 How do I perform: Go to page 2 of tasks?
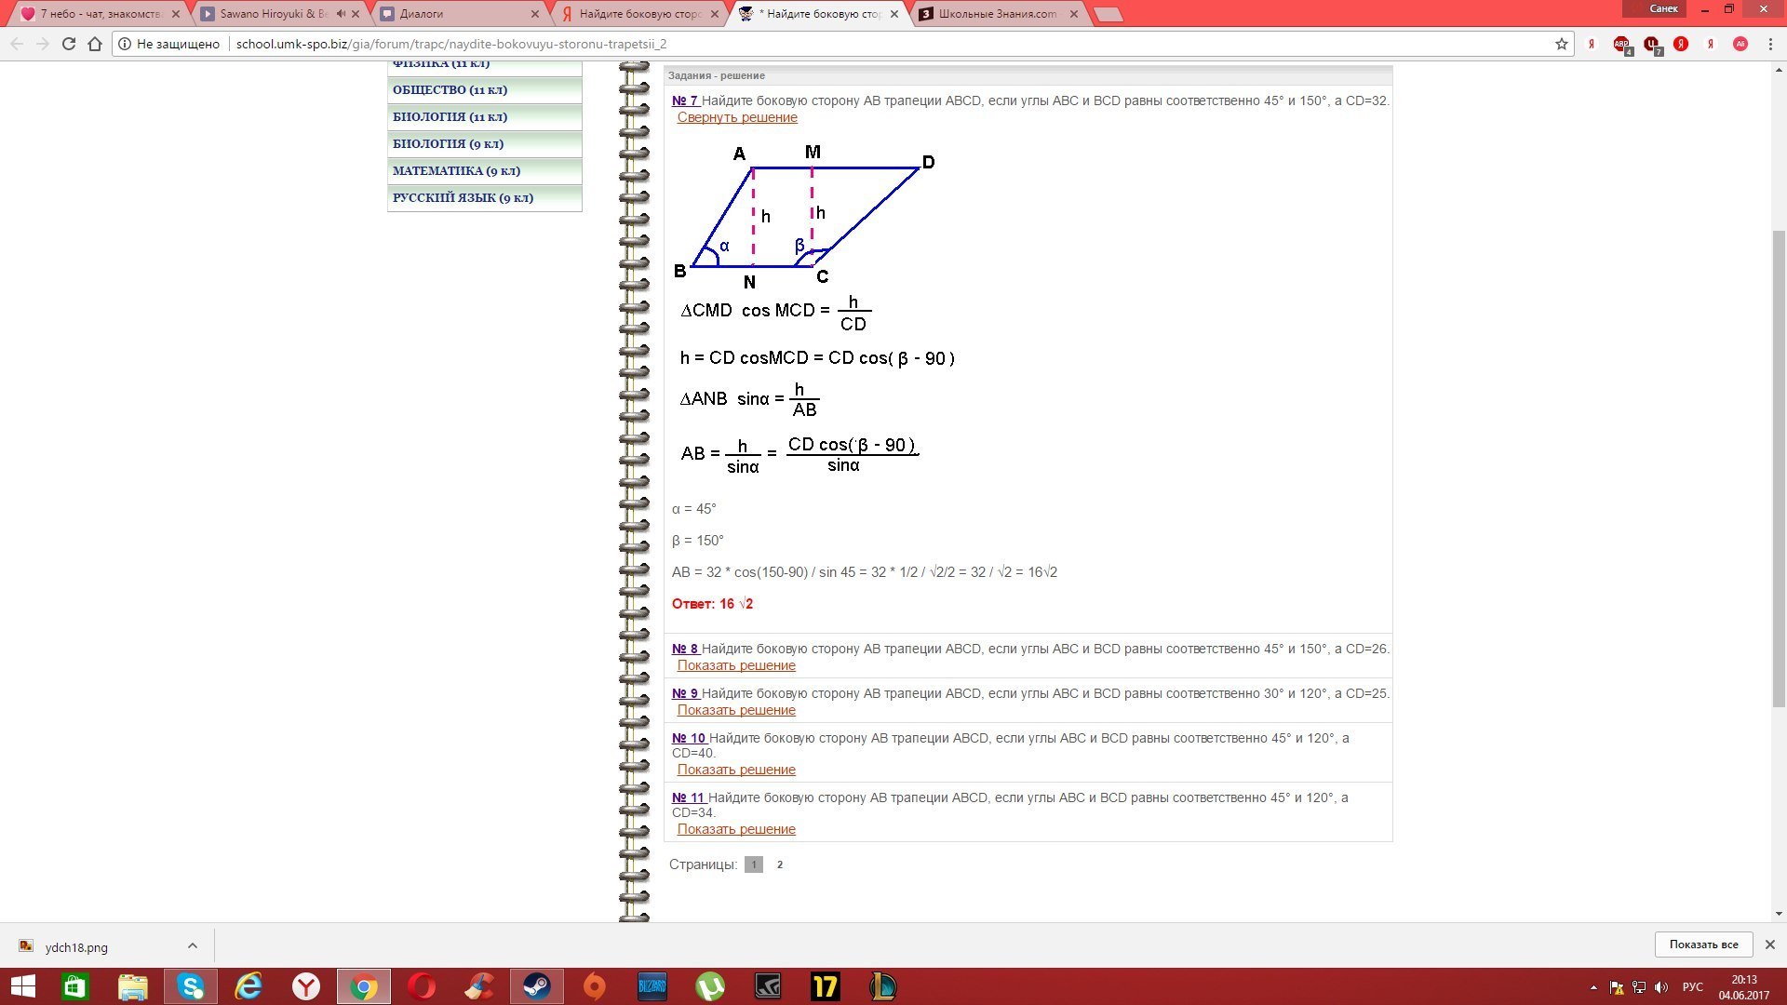coord(780,864)
